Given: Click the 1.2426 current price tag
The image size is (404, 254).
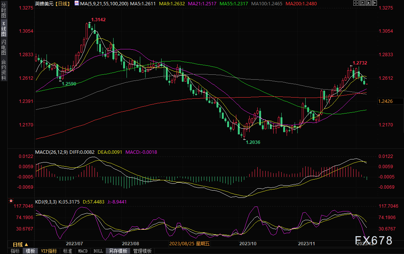Looking at the screenshot, I should 386,101.
